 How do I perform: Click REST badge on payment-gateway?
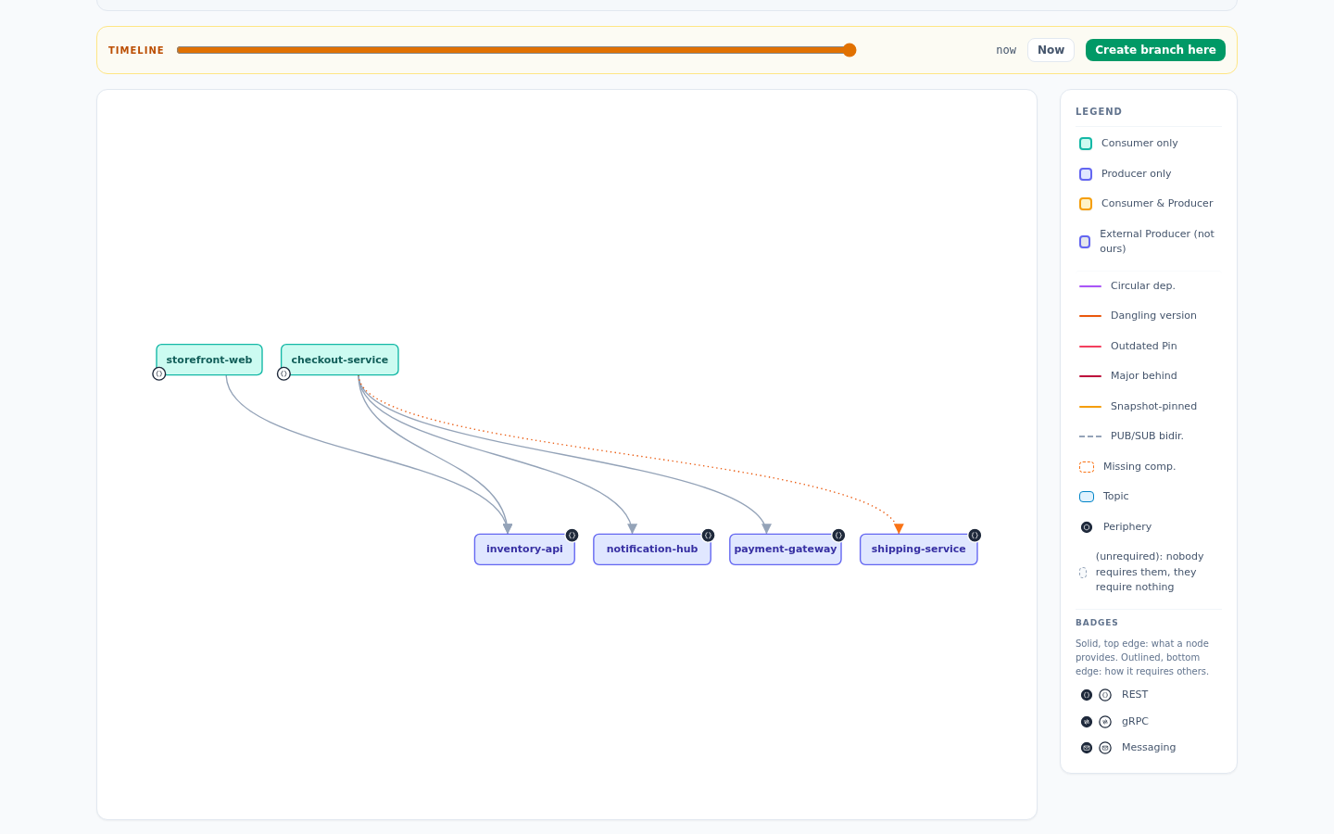(x=838, y=536)
